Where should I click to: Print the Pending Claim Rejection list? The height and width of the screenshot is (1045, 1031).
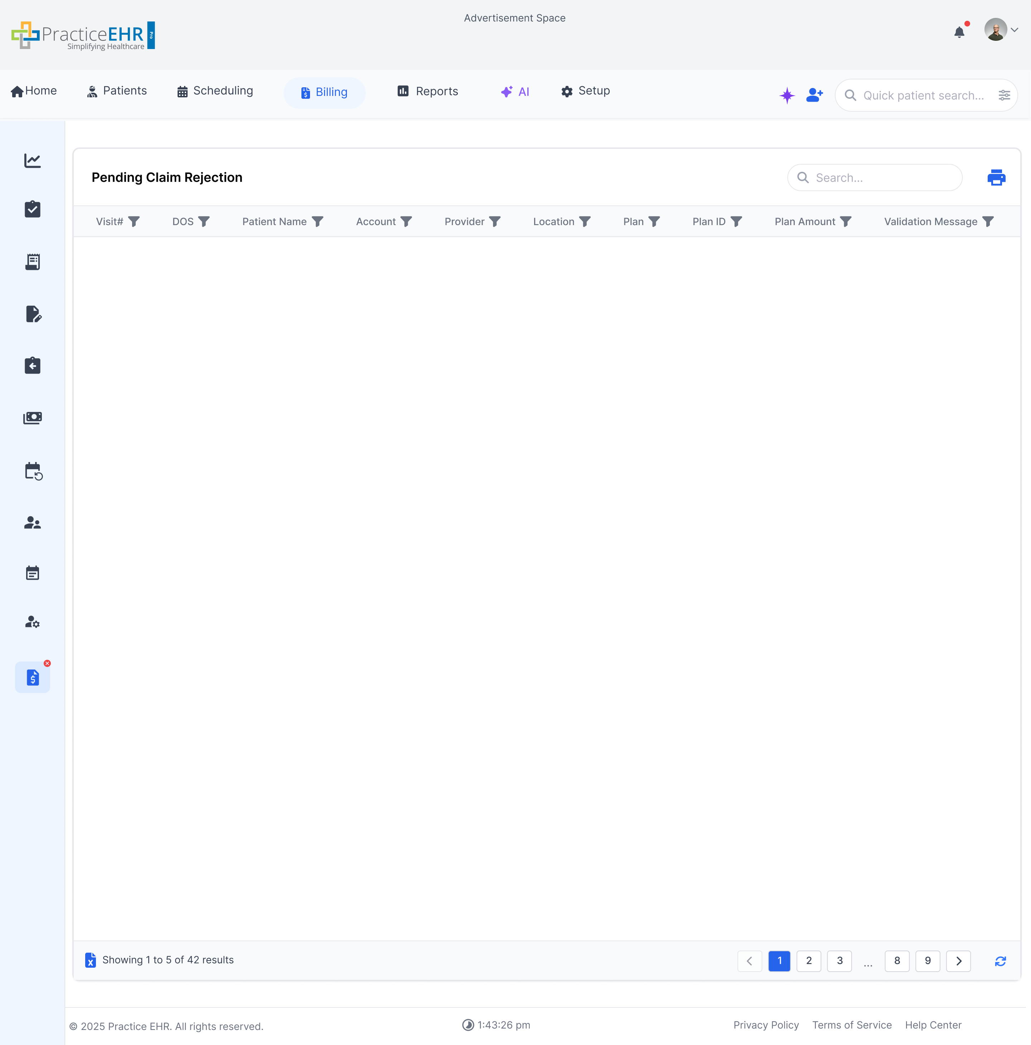point(996,178)
